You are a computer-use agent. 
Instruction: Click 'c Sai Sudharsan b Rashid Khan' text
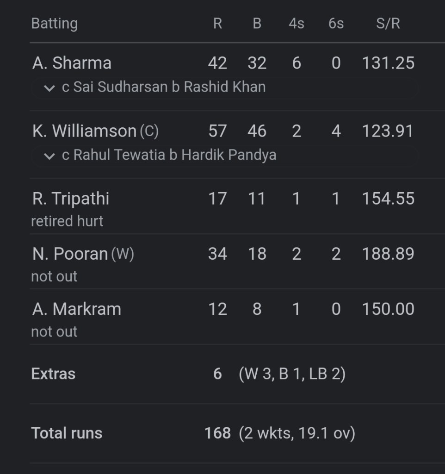(x=164, y=87)
